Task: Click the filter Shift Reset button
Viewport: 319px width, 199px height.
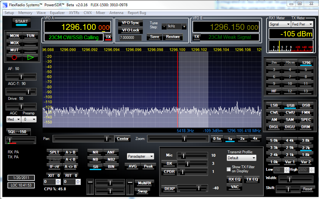Action: (307, 189)
